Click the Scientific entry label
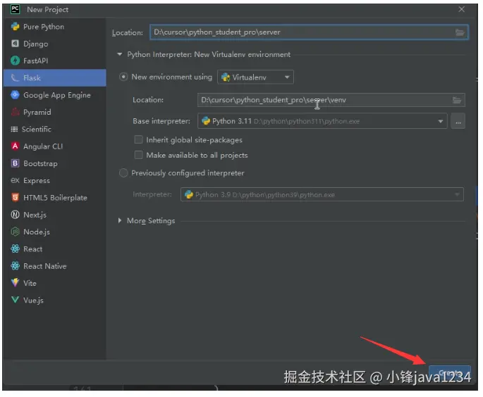The width and height of the screenshot is (483, 397). pyautogui.click(x=37, y=129)
